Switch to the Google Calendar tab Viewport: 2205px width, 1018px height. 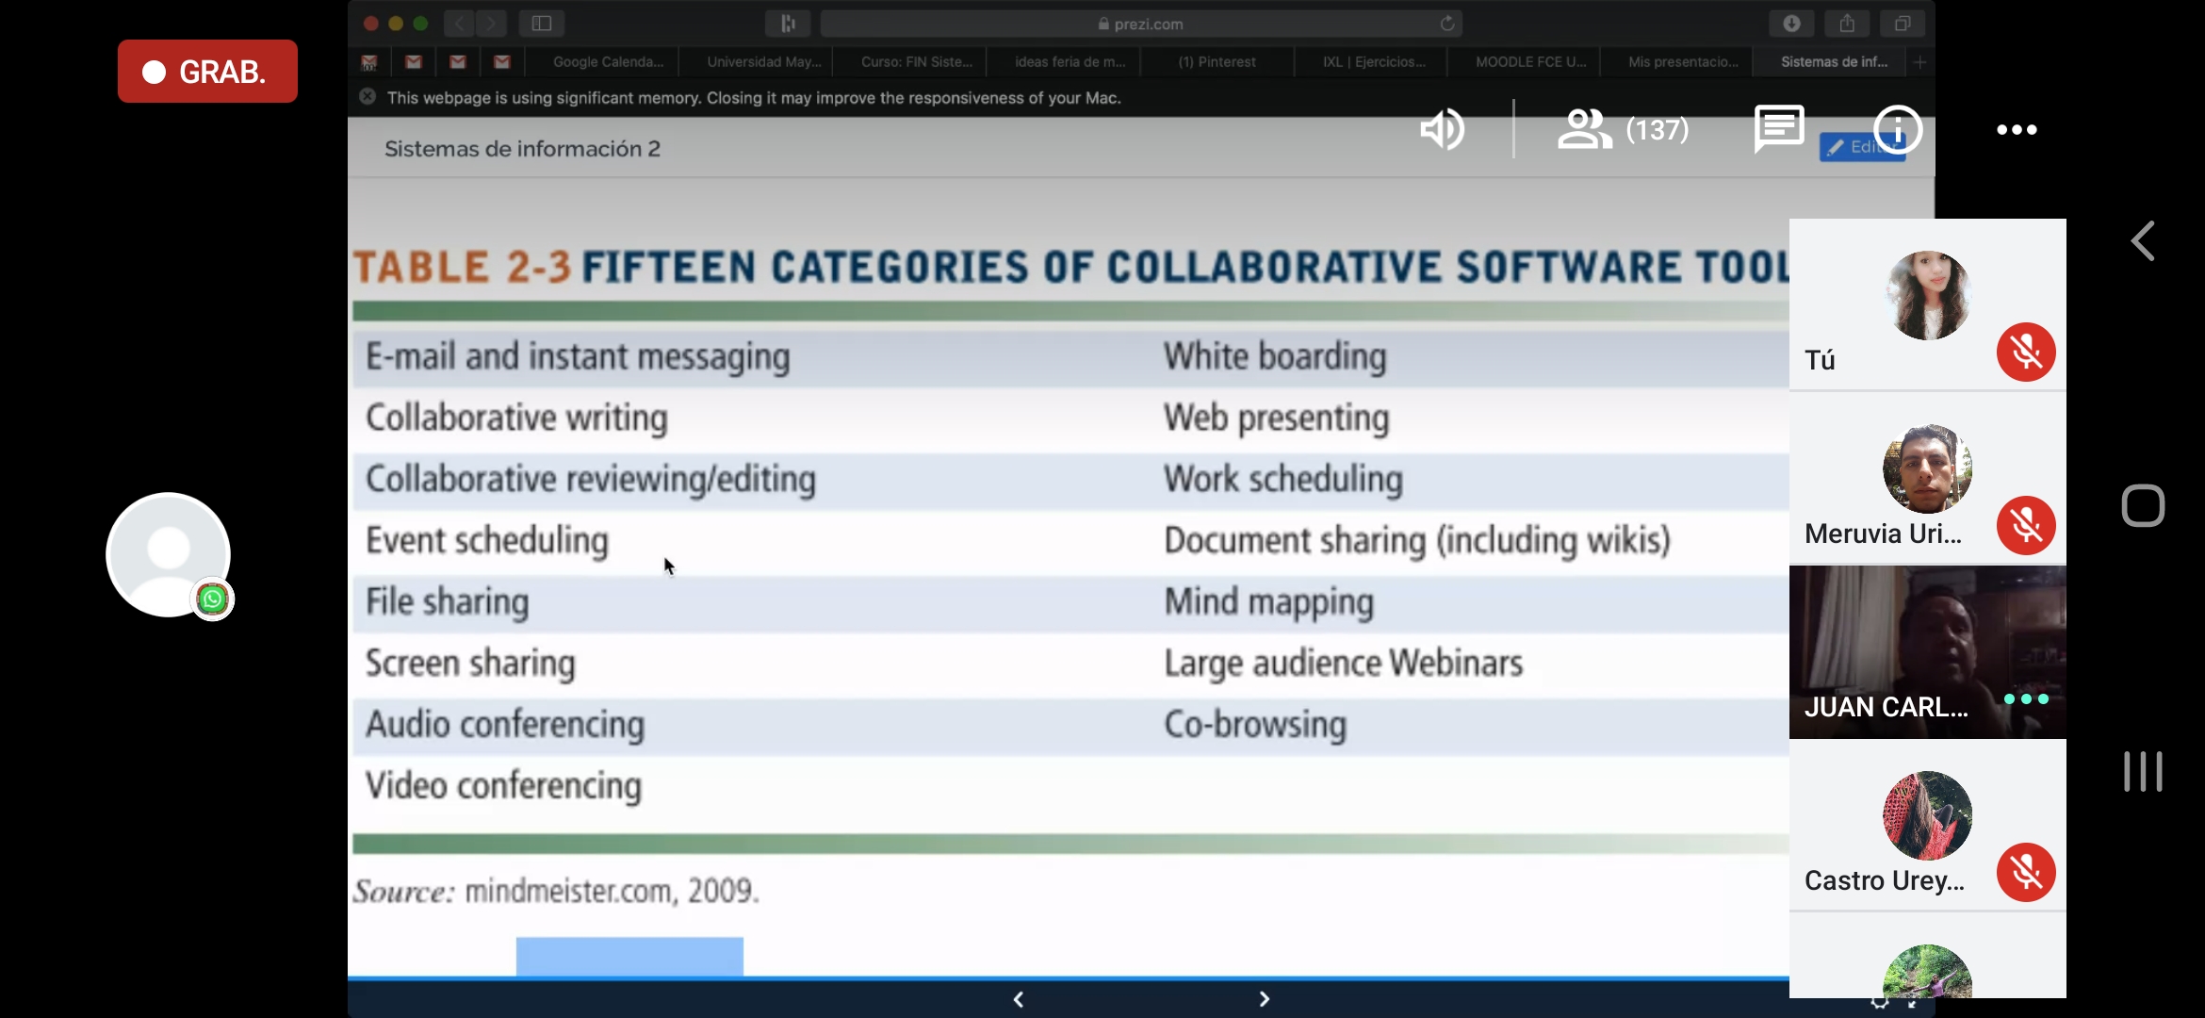click(x=608, y=62)
